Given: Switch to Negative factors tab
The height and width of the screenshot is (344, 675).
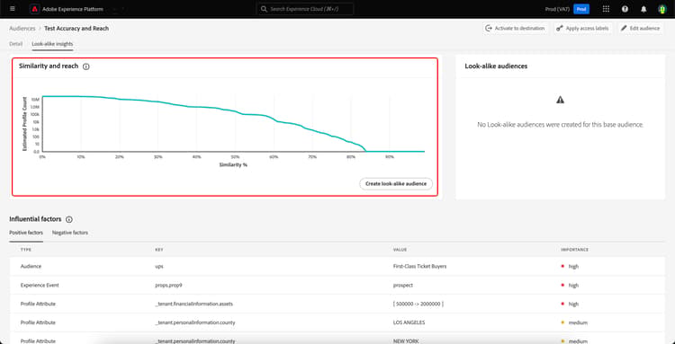Looking at the screenshot, I should pos(70,233).
